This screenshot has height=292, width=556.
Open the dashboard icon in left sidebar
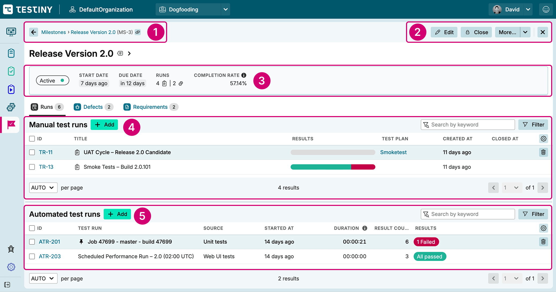(11, 32)
